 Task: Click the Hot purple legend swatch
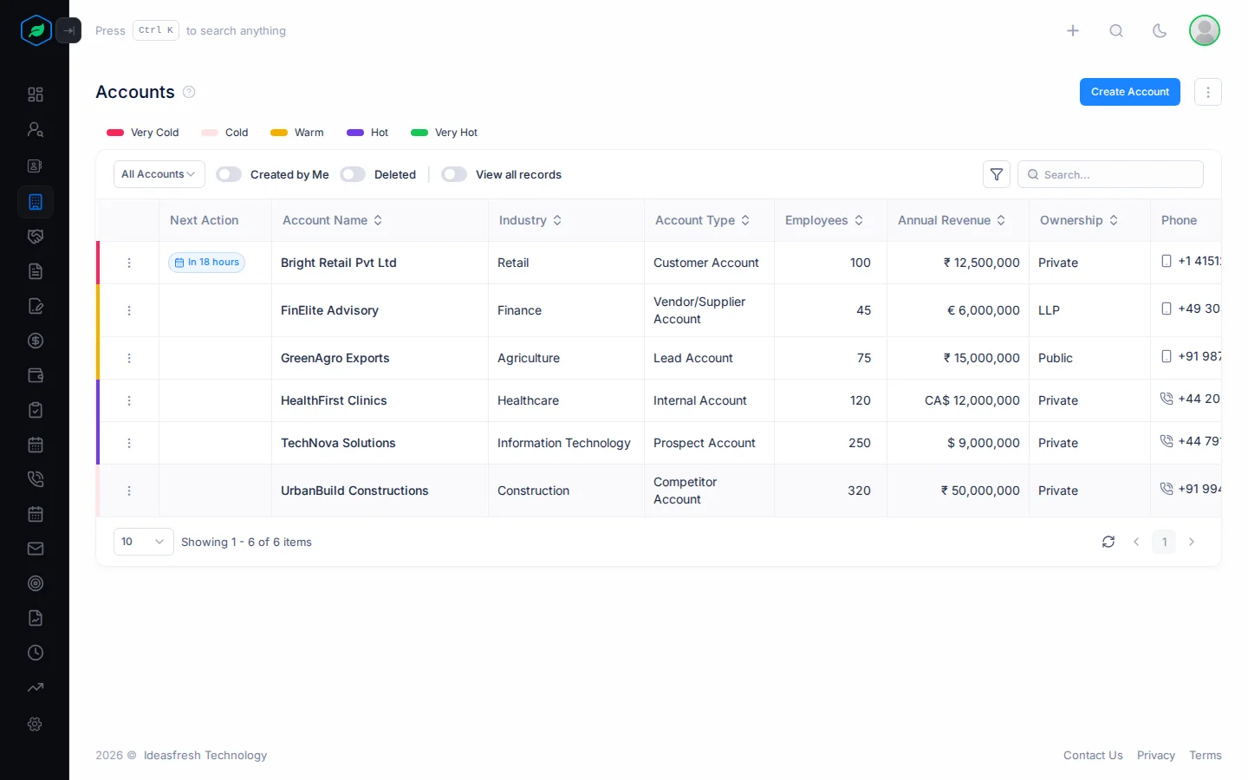click(355, 133)
